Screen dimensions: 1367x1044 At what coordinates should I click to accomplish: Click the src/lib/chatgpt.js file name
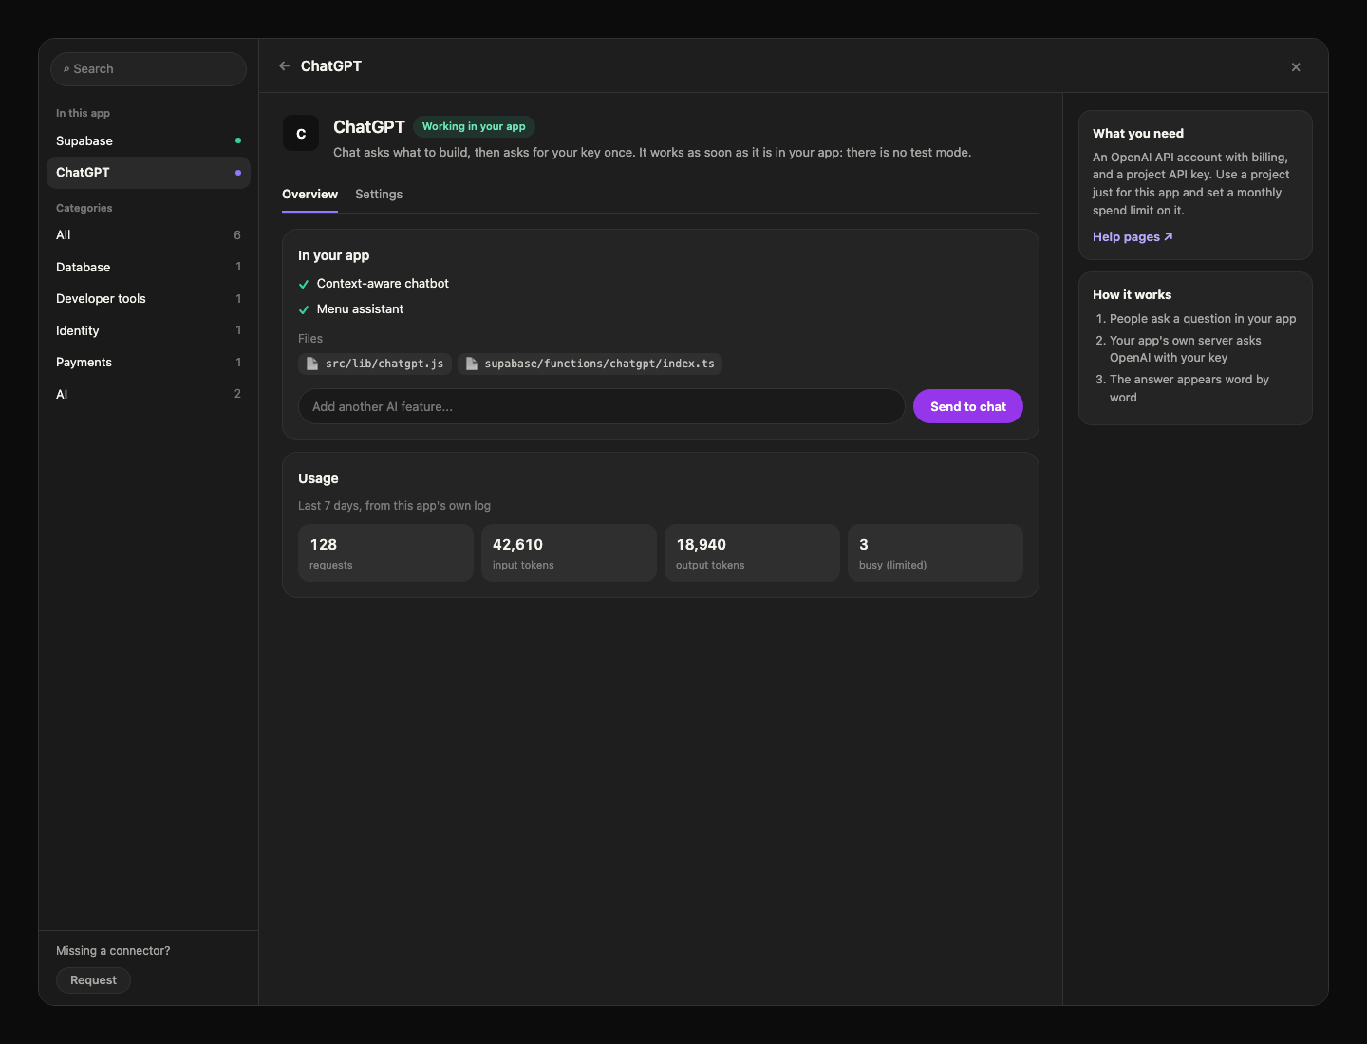[x=384, y=364]
